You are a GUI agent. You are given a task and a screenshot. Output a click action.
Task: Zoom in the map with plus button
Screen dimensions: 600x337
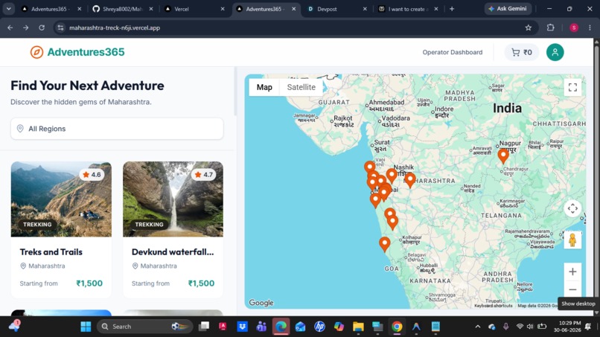tap(572, 272)
